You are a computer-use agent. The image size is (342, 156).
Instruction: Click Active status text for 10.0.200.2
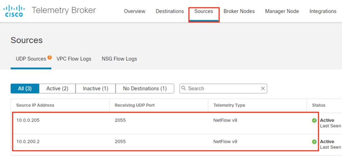[327, 141]
